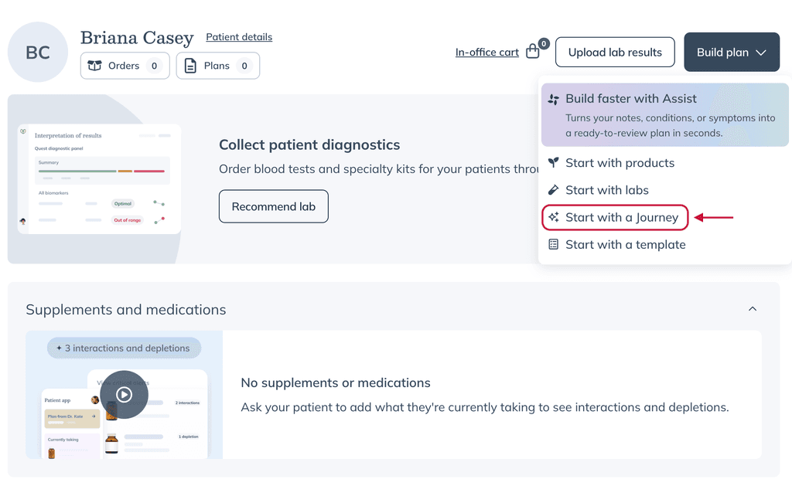Click Upload lab results button
Viewport: 792px width, 486px height.
pos(615,52)
